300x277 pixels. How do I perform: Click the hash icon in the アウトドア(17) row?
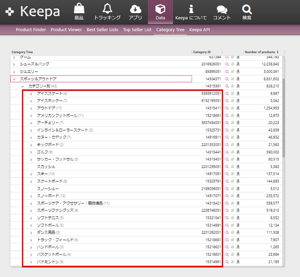tap(232, 108)
